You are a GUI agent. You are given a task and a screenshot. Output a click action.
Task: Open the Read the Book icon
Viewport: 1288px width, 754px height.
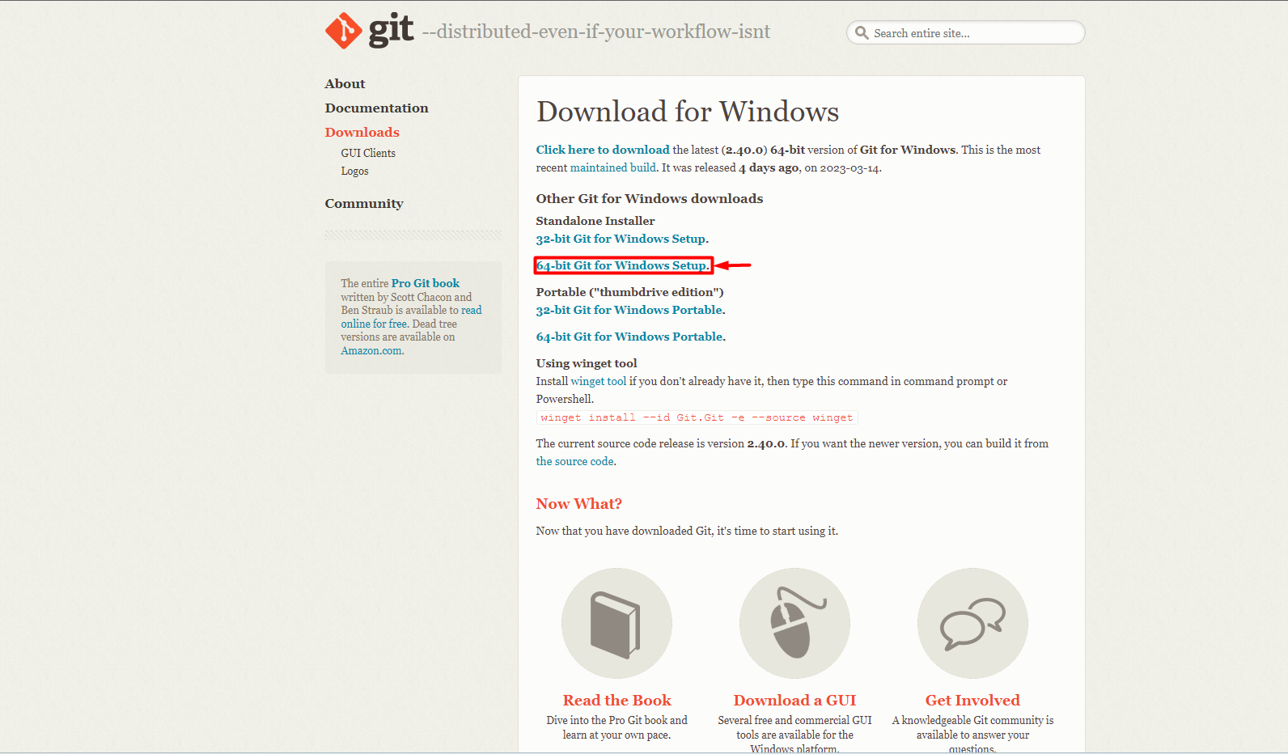click(x=616, y=623)
